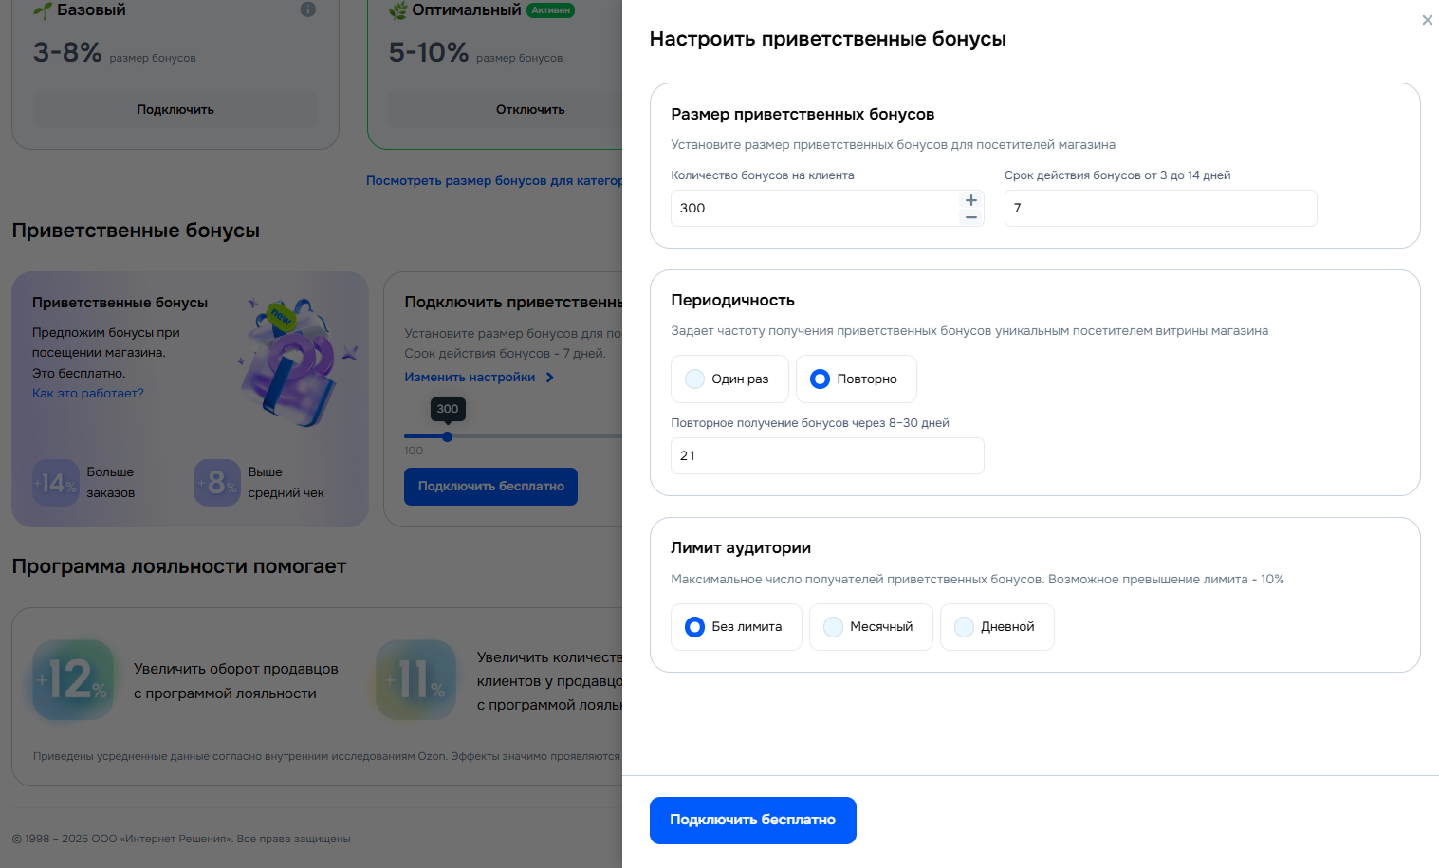Image resolution: width=1439 pixels, height=868 pixels.
Task: Decrease bonus amount with minus stepper
Action: (970, 217)
